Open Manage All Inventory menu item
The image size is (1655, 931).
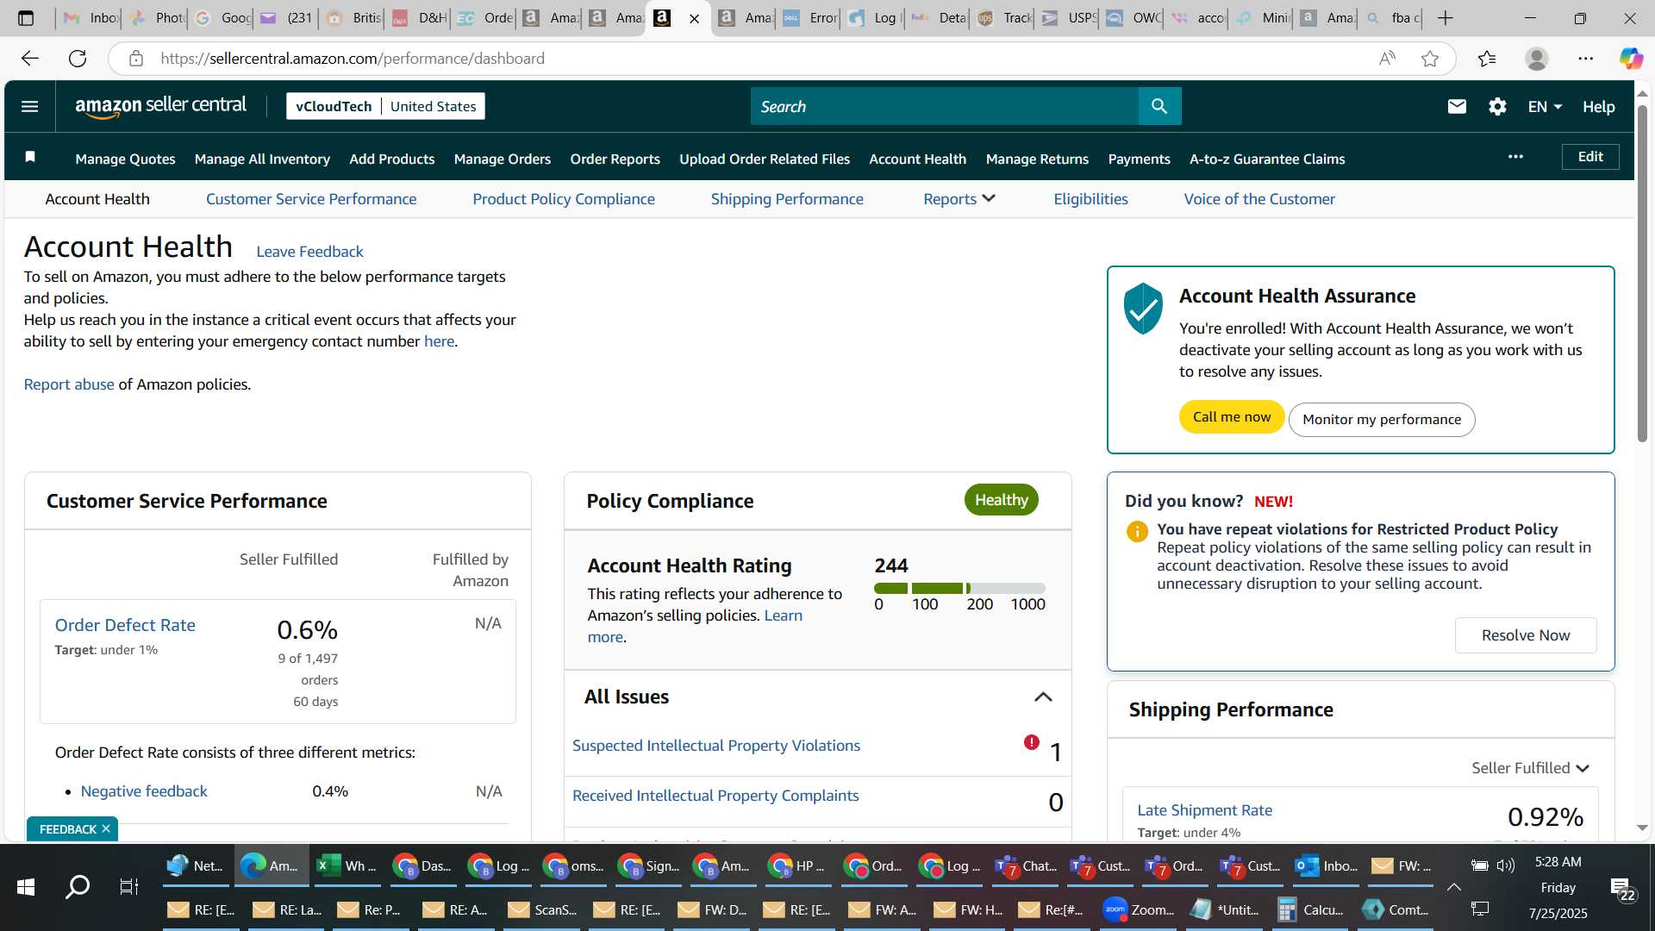pos(262,159)
